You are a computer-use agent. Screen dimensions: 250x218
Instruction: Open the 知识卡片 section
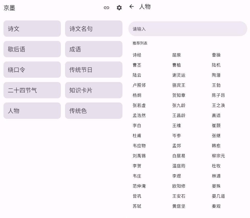(x=94, y=90)
